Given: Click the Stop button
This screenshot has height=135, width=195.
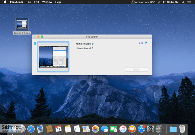Looking at the screenshot, I should (136, 69).
